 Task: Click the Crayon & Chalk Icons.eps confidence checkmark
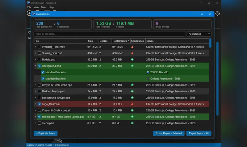pos(132,85)
